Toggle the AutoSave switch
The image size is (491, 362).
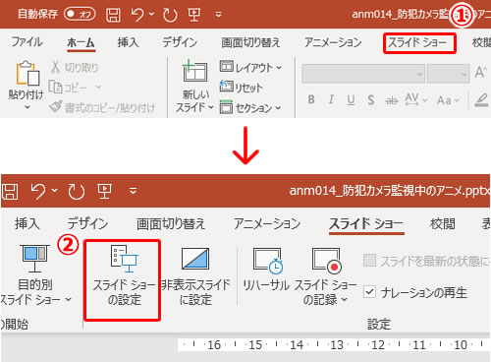[x=80, y=14]
